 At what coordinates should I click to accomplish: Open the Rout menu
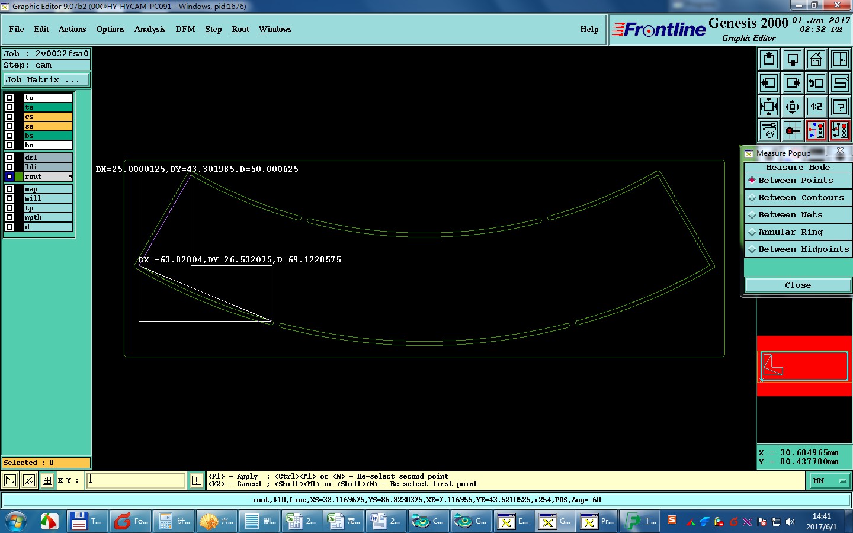tap(240, 29)
